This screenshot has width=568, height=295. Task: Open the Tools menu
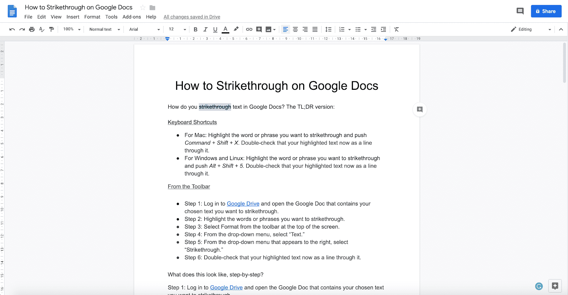coord(111,17)
